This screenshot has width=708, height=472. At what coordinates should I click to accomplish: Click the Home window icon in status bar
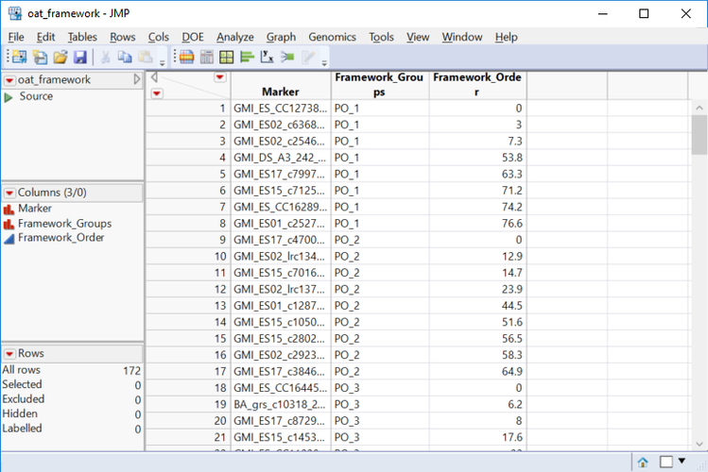(643, 462)
